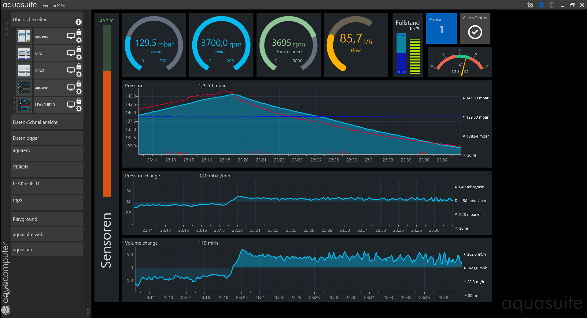Click the blue layers icon in title bar
The width and height of the screenshot is (587, 318).
(x=541, y=5)
